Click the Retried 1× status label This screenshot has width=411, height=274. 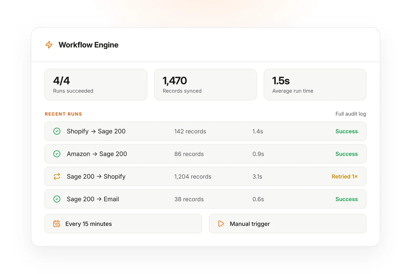click(345, 176)
